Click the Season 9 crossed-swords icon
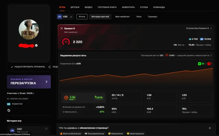219x136 pixels. (62, 28)
